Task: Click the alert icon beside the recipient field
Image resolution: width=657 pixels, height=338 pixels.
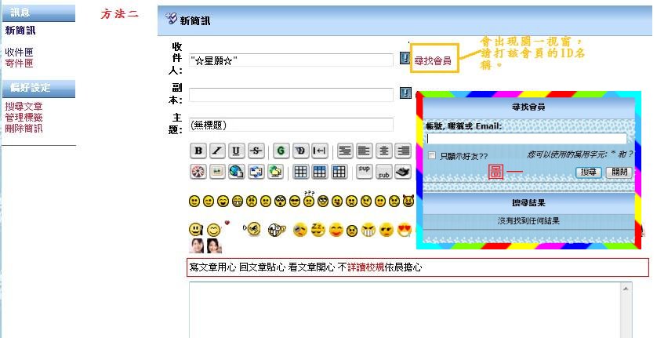Action: coord(405,59)
